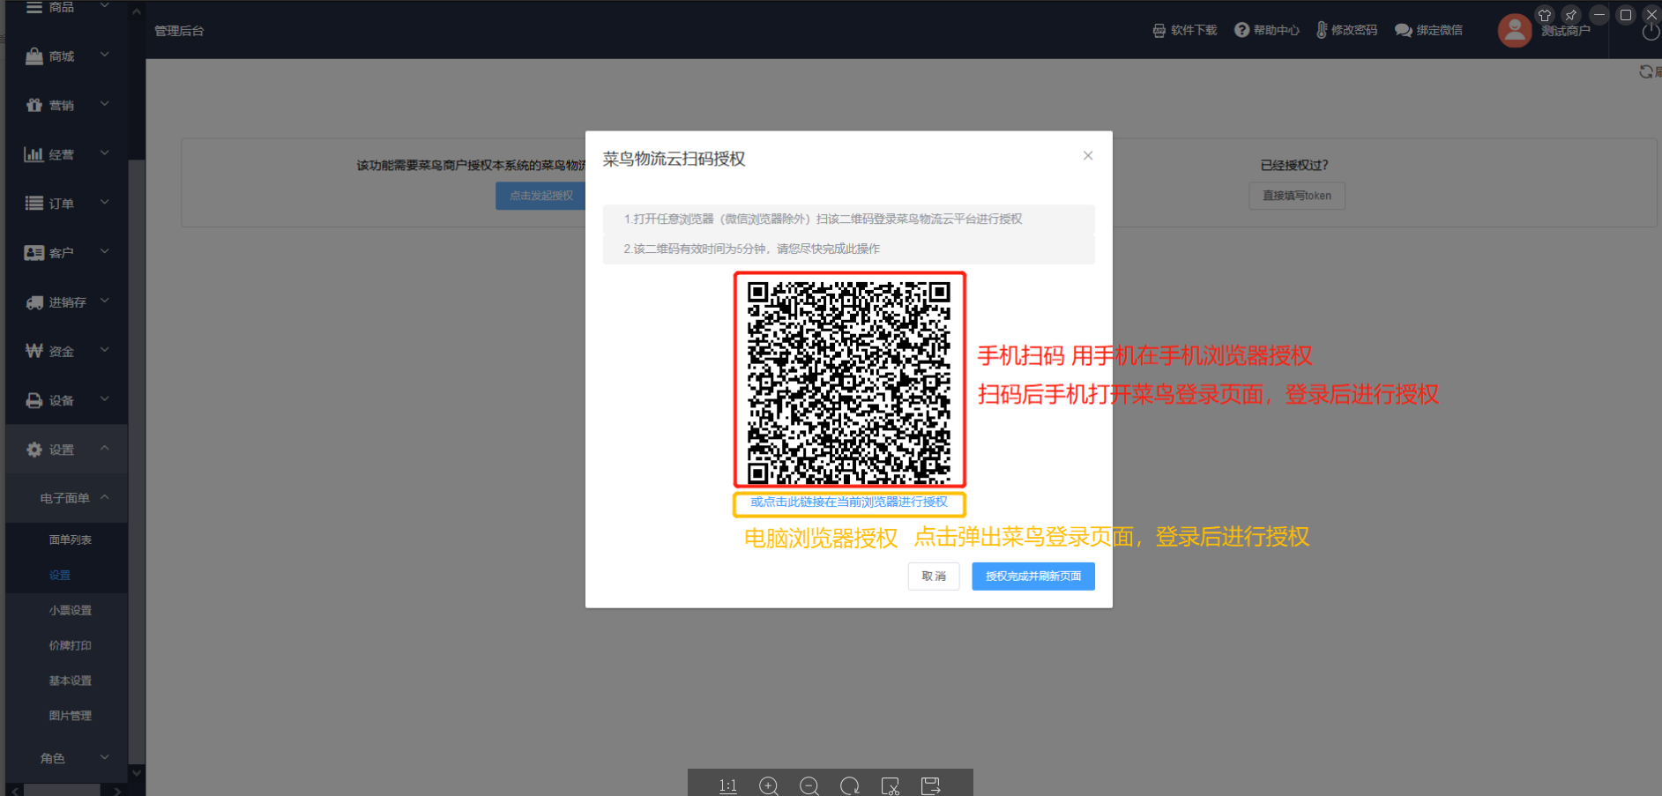
Task: Open 面单列表 in the sidebar
Action: [x=71, y=539]
